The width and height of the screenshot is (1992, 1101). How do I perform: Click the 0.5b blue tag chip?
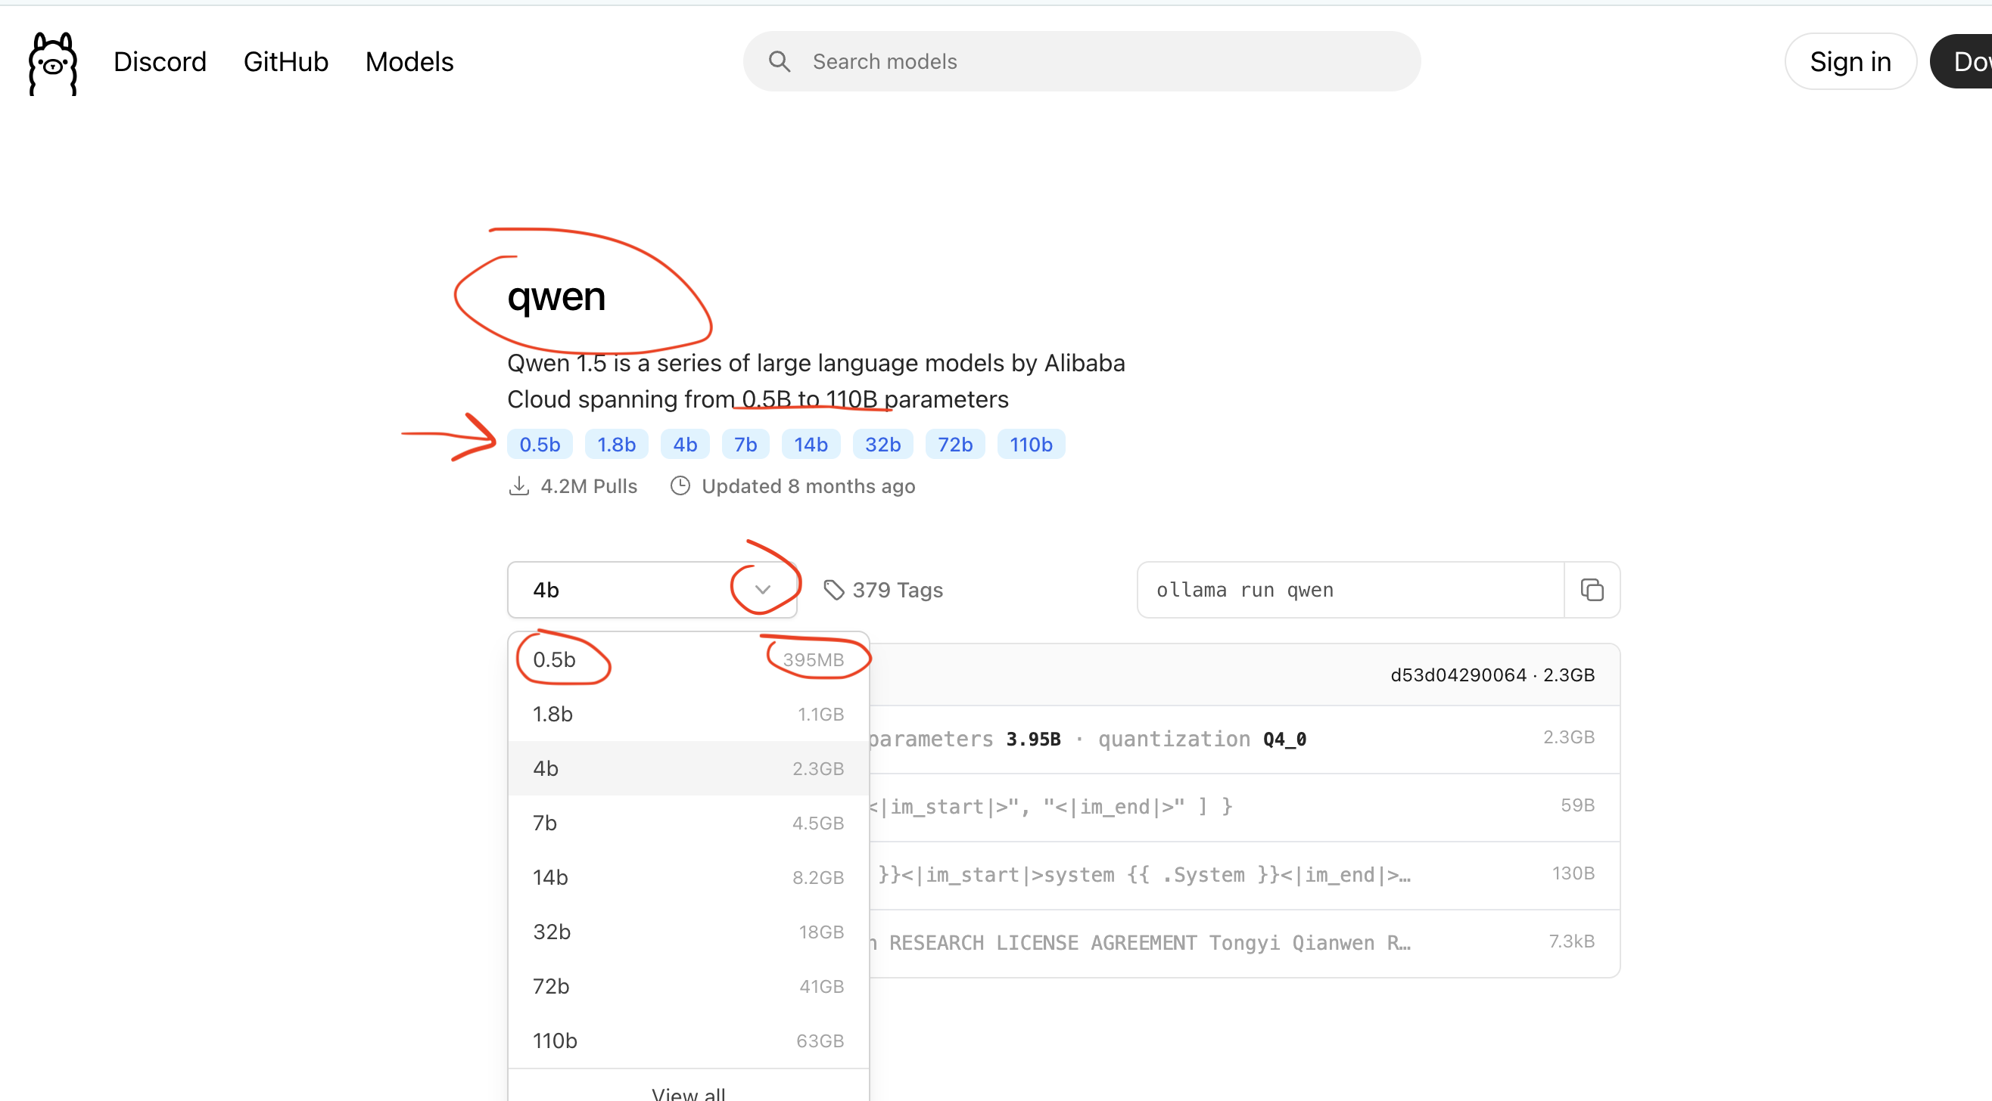pos(540,445)
